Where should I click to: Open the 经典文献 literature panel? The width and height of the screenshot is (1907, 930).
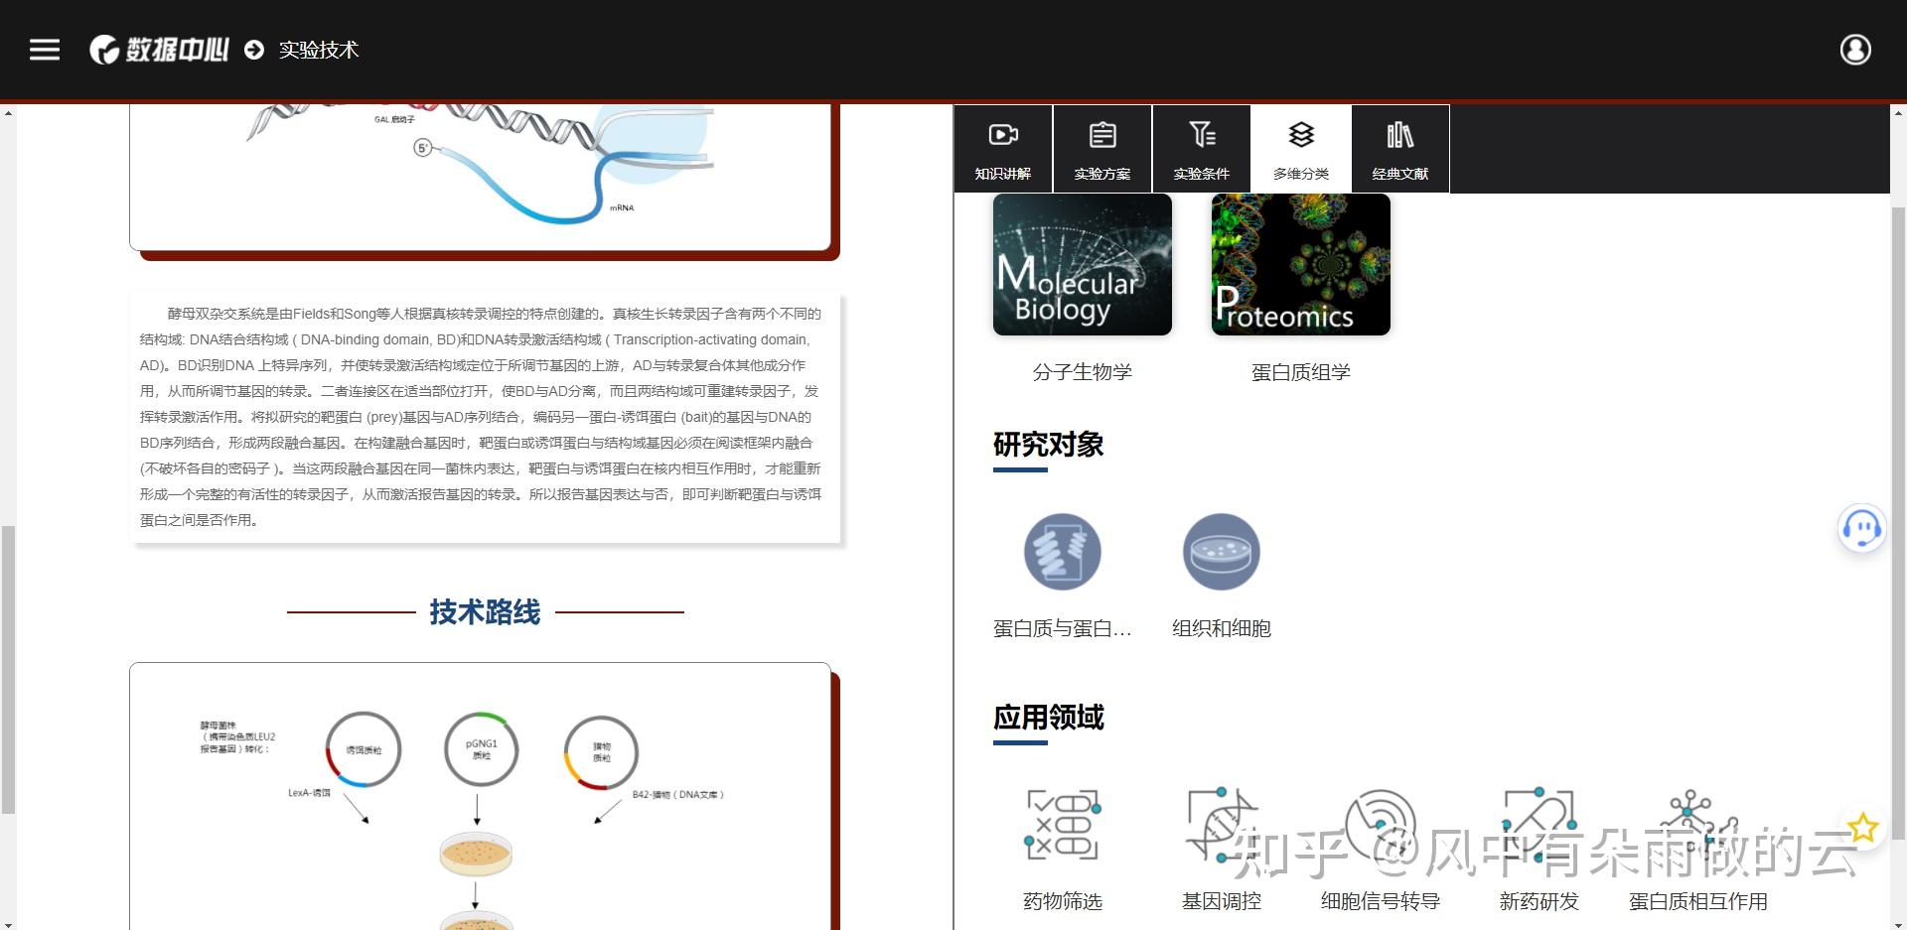click(1399, 149)
